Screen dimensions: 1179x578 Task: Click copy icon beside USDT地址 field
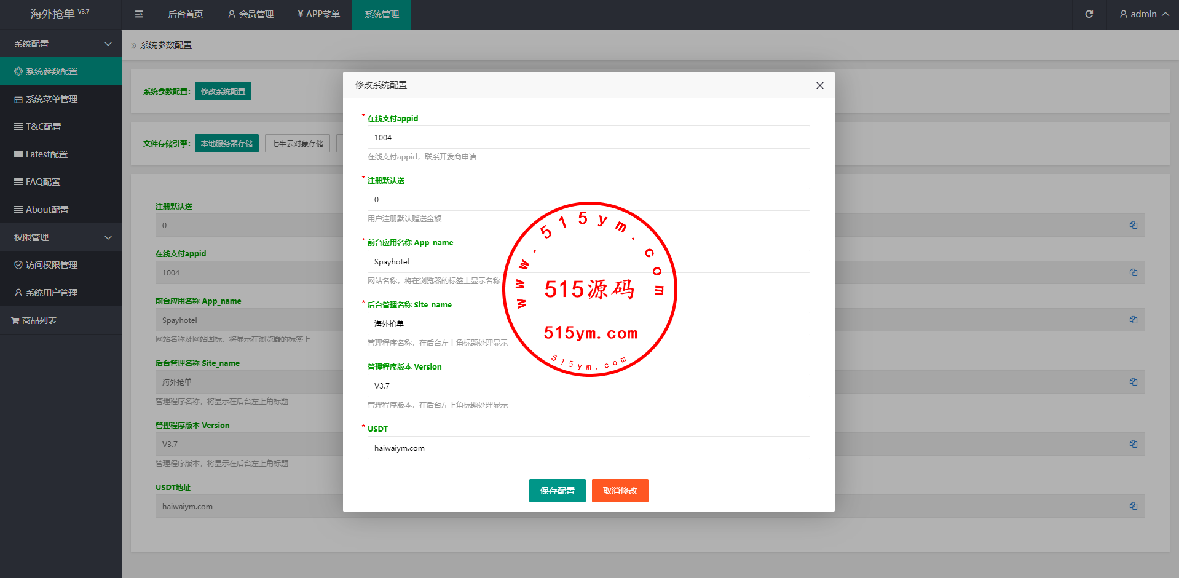[x=1133, y=506]
